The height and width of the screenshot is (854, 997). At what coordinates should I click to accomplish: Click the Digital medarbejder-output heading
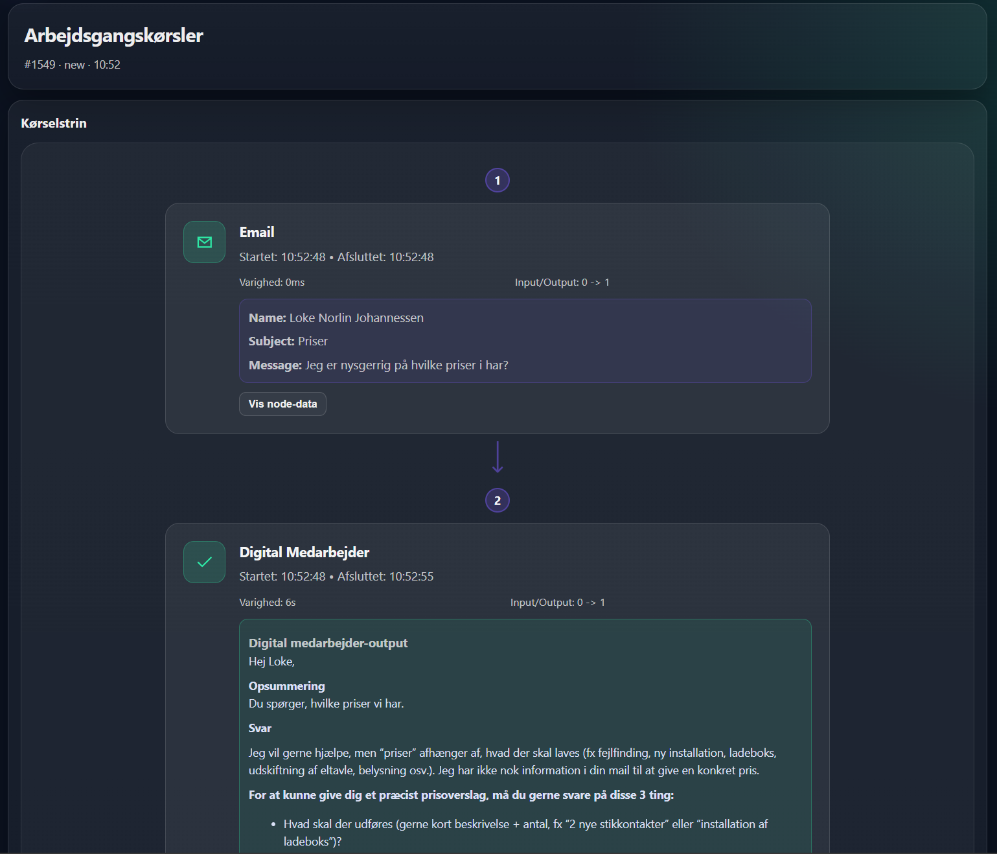tap(328, 643)
